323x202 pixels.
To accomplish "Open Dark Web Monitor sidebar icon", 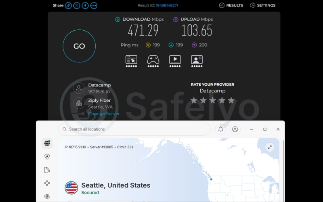I will tap(47, 196).
